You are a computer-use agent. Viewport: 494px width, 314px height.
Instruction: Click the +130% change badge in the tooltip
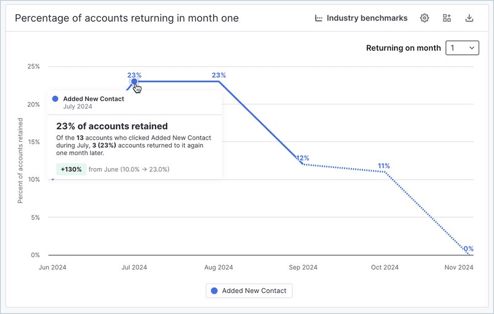click(71, 169)
